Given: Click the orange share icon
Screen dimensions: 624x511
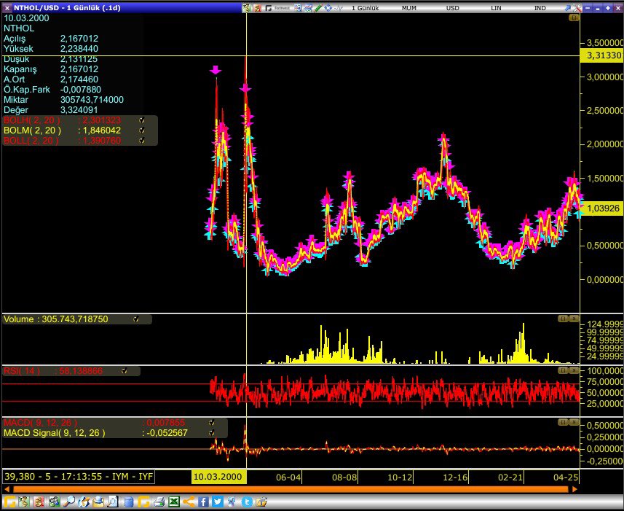Looking at the screenshot, I should click(189, 502).
